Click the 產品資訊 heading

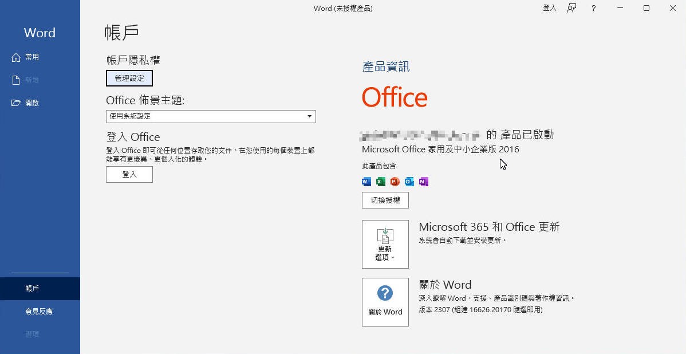pyautogui.click(x=386, y=67)
